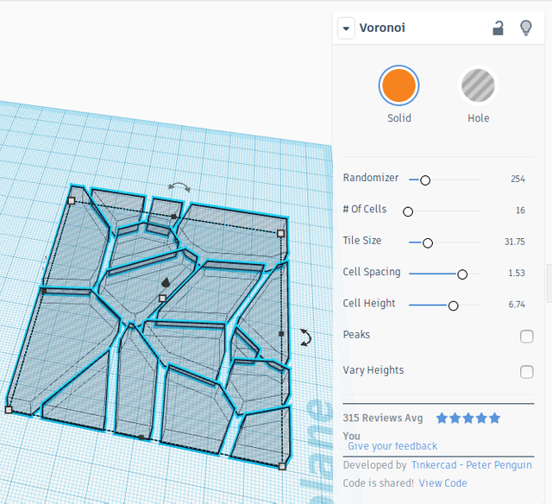Collapse the Voronoi shape panel arrow
Viewport: 552px width, 504px height.
[346, 28]
